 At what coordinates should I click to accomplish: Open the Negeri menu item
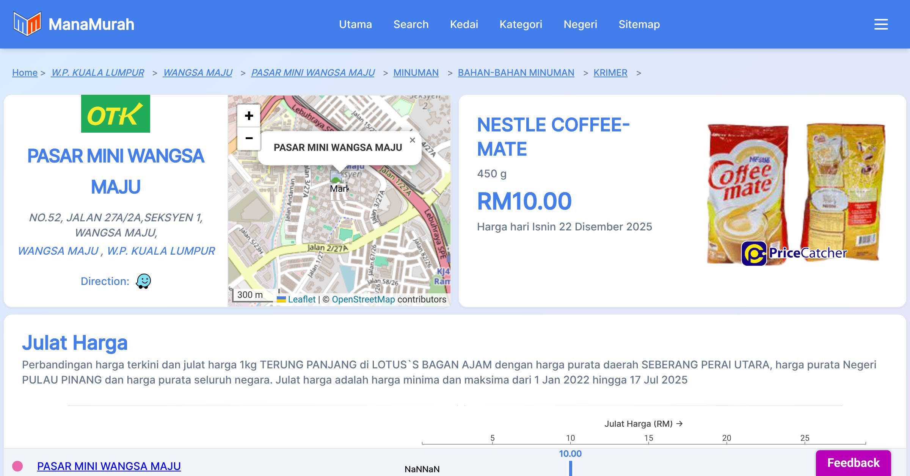click(x=580, y=24)
